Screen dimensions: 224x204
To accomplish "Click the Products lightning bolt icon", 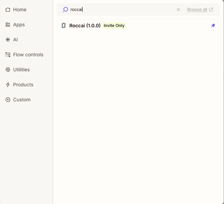I will [x=8, y=85].
